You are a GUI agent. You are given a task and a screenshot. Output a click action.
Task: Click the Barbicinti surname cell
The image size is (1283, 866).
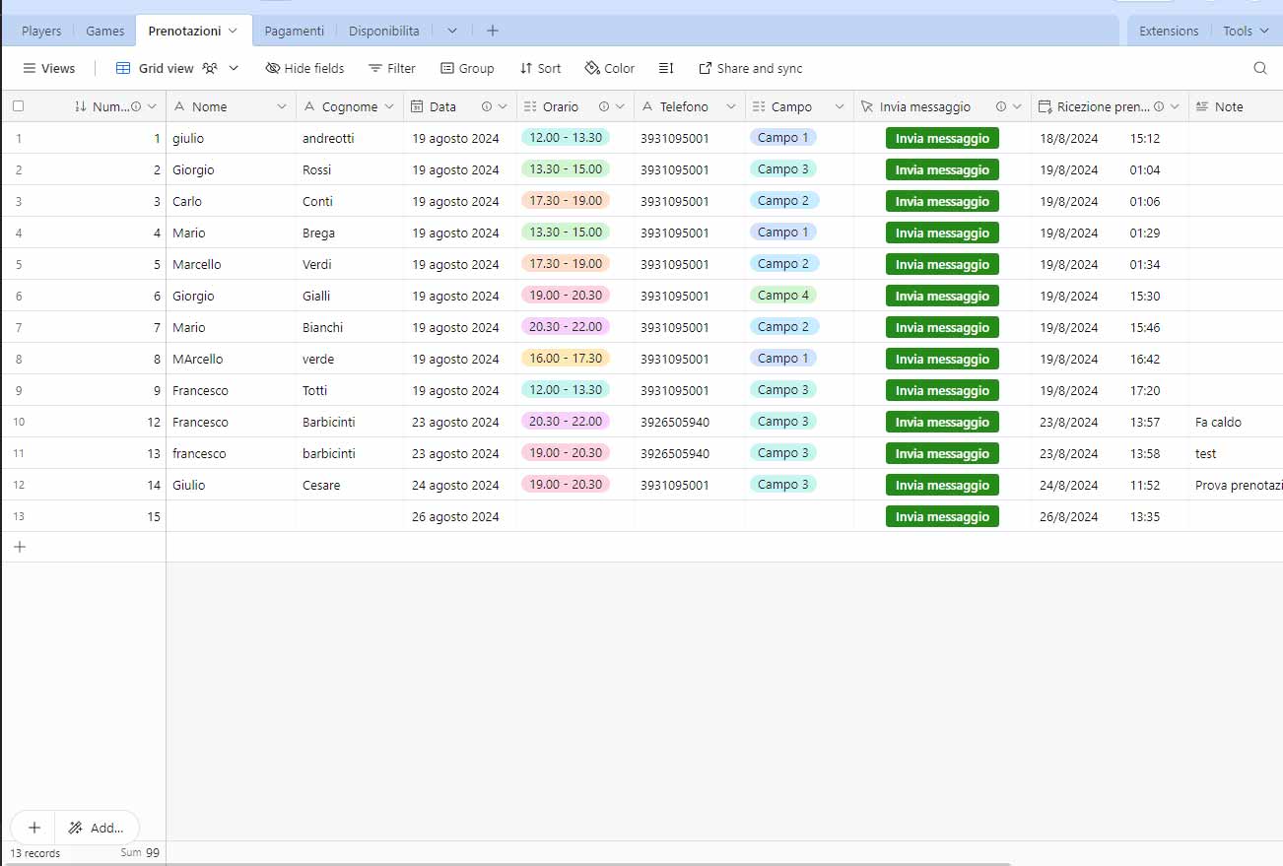(x=350, y=422)
